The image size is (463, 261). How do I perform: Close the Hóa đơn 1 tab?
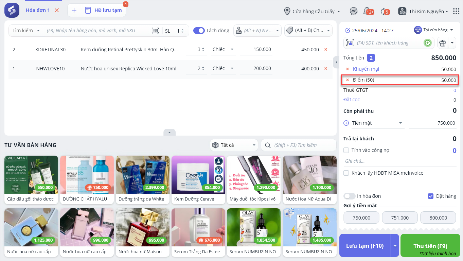(x=57, y=10)
